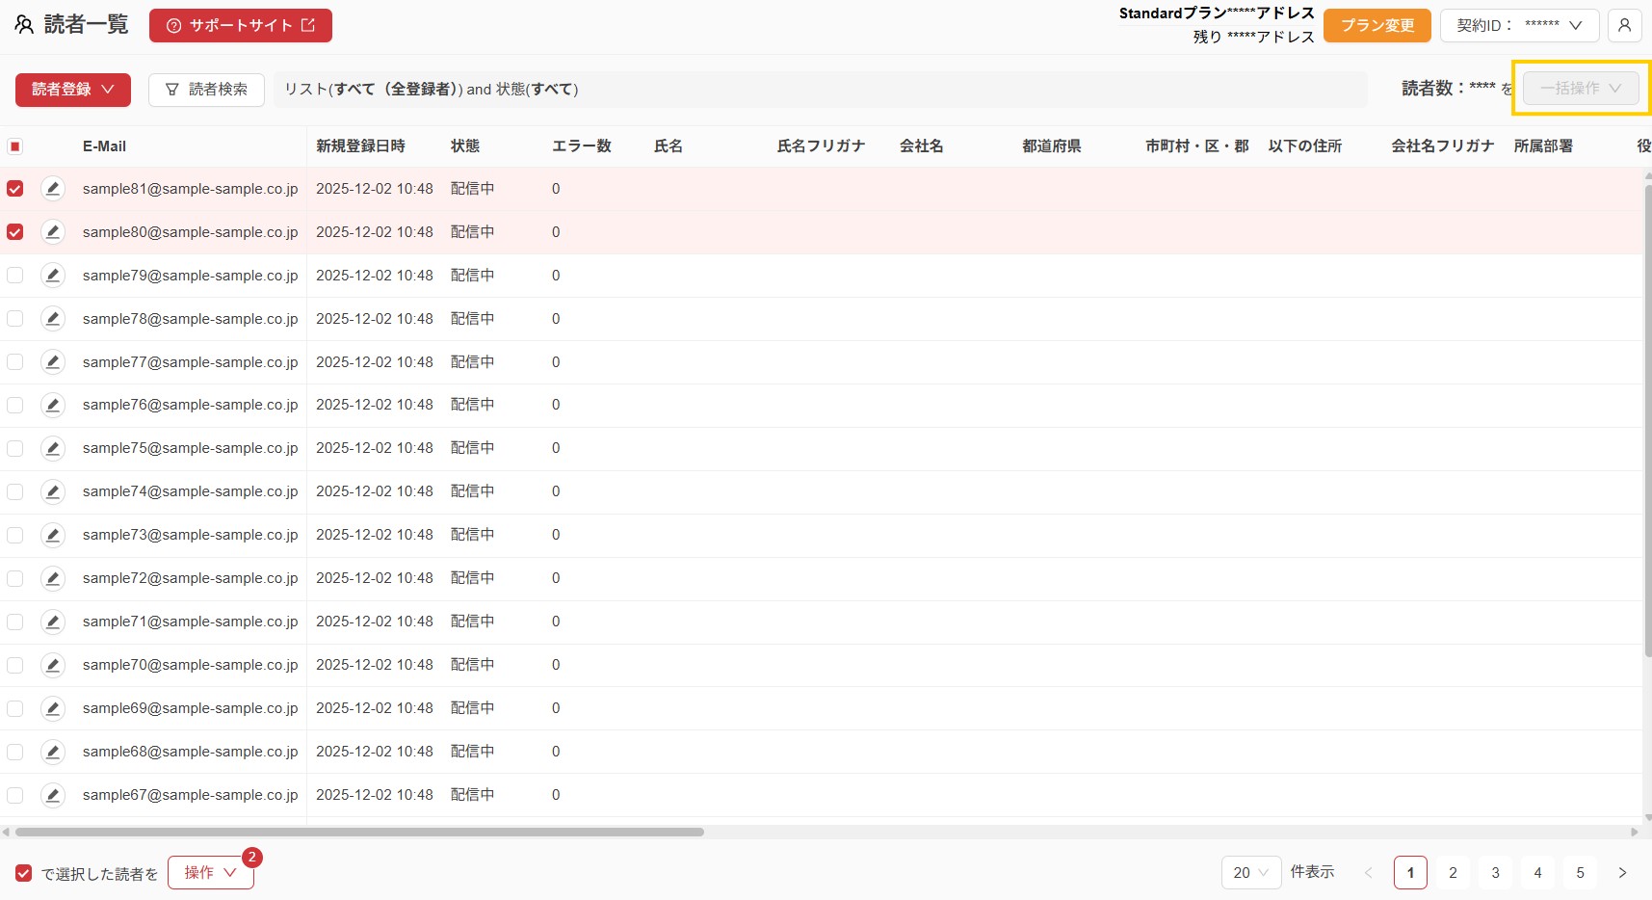
Task: Click the horizontal scrollbar under the table
Action: [358, 832]
